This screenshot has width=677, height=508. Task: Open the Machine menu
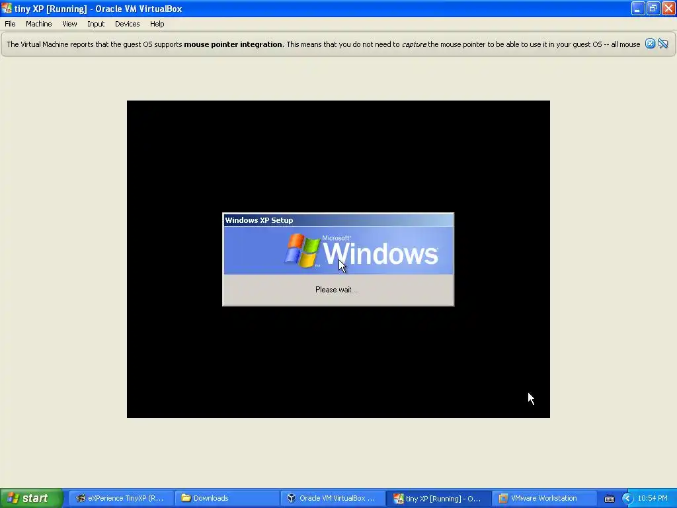[x=38, y=24]
